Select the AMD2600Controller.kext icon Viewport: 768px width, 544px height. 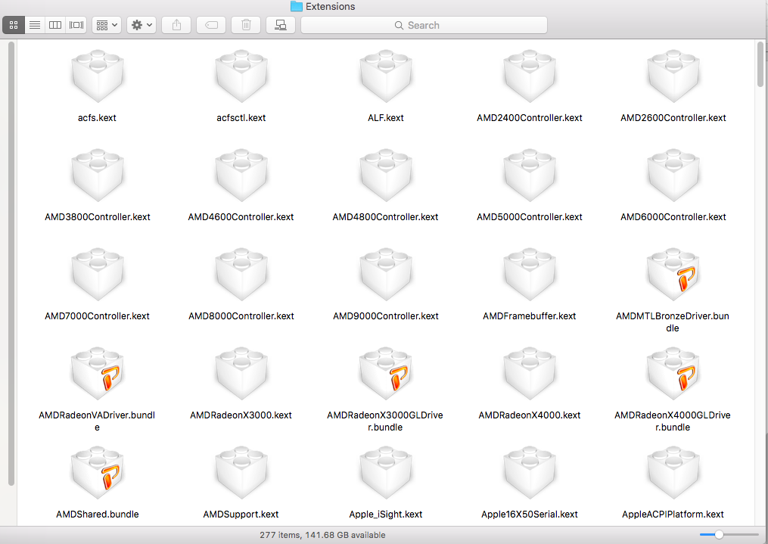[x=673, y=76]
